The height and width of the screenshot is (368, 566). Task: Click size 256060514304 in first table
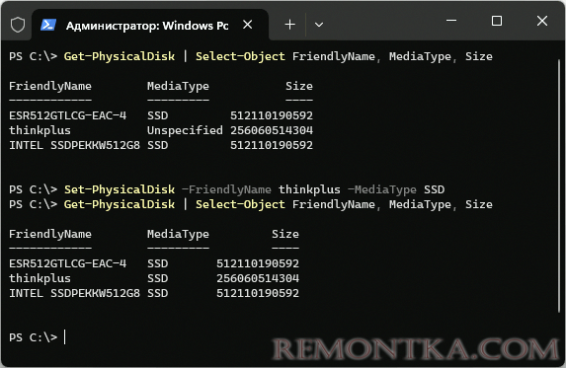tap(272, 130)
